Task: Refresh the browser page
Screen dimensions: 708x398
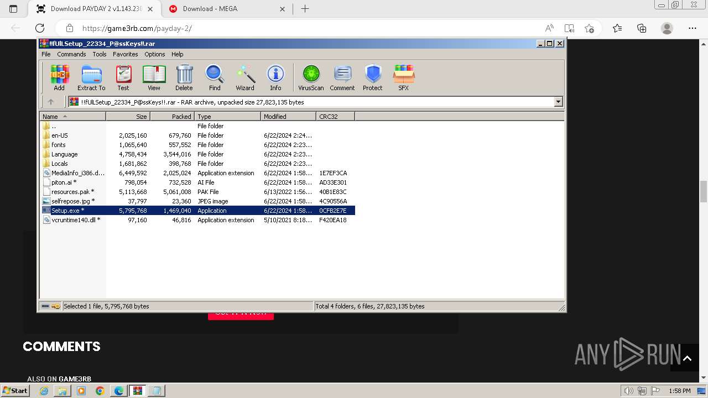Action: pos(40,28)
